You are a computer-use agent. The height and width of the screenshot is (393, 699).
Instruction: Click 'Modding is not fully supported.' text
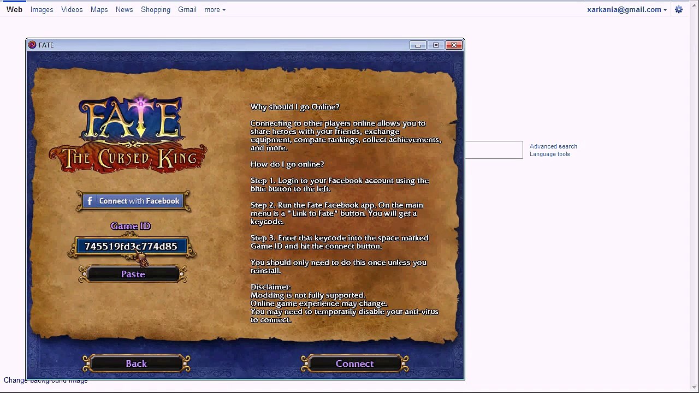pyautogui.click(x=307, y=295)
